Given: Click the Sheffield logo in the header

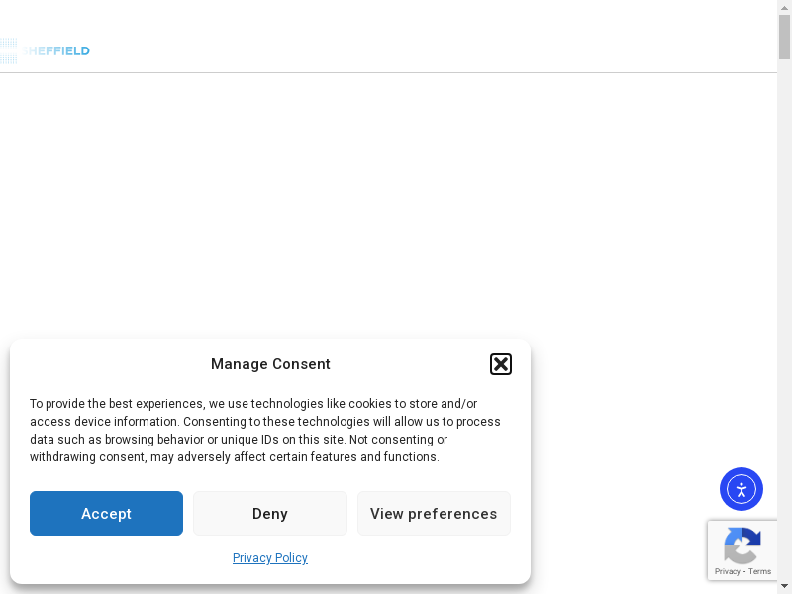Looking at the screenshot, I should pos(47,50).
